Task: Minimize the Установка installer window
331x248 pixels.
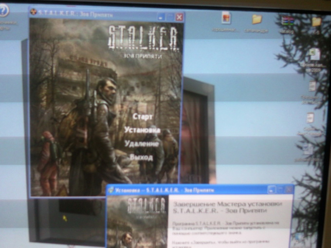Action: click(x=272, y=190)
